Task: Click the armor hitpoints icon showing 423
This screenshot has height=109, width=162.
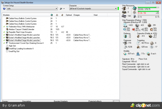Action: coord(137,25)
